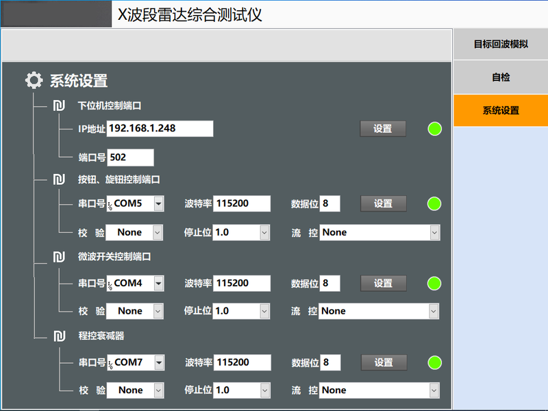Click the 波特率 field in COM7 row
Viewport: 548px width, 411px height.
point(242,362)
